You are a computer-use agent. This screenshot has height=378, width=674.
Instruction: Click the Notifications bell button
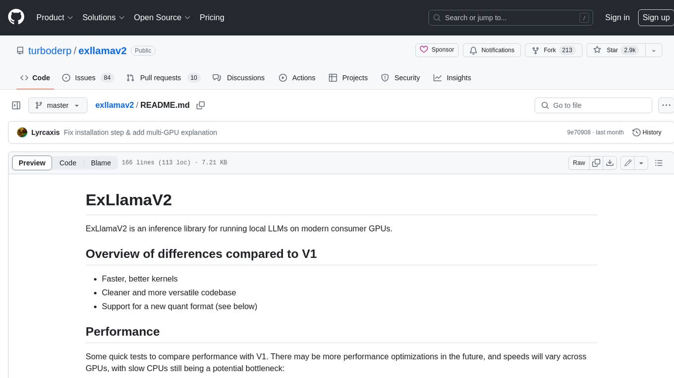coord(492,50)
